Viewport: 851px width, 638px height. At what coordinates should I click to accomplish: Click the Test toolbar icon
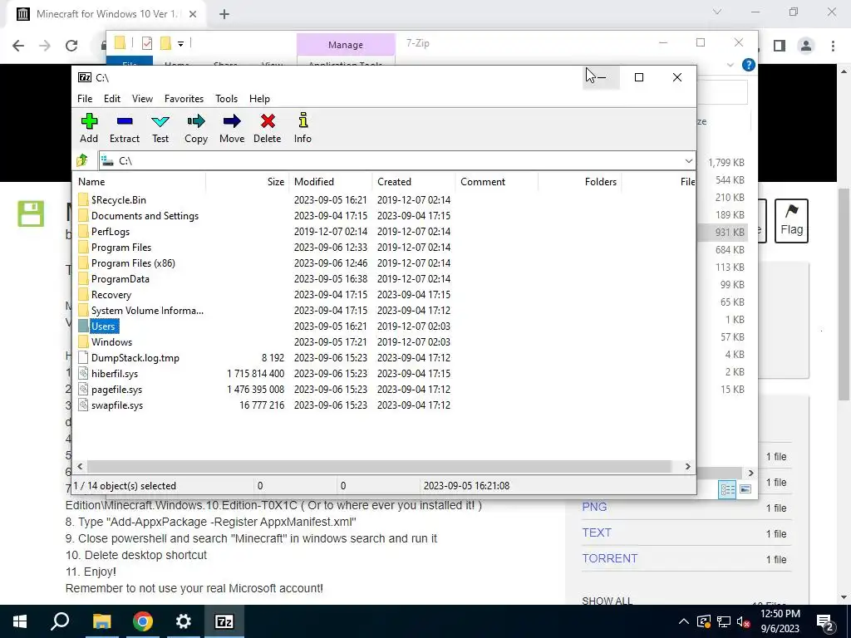(x=160, y=129)
